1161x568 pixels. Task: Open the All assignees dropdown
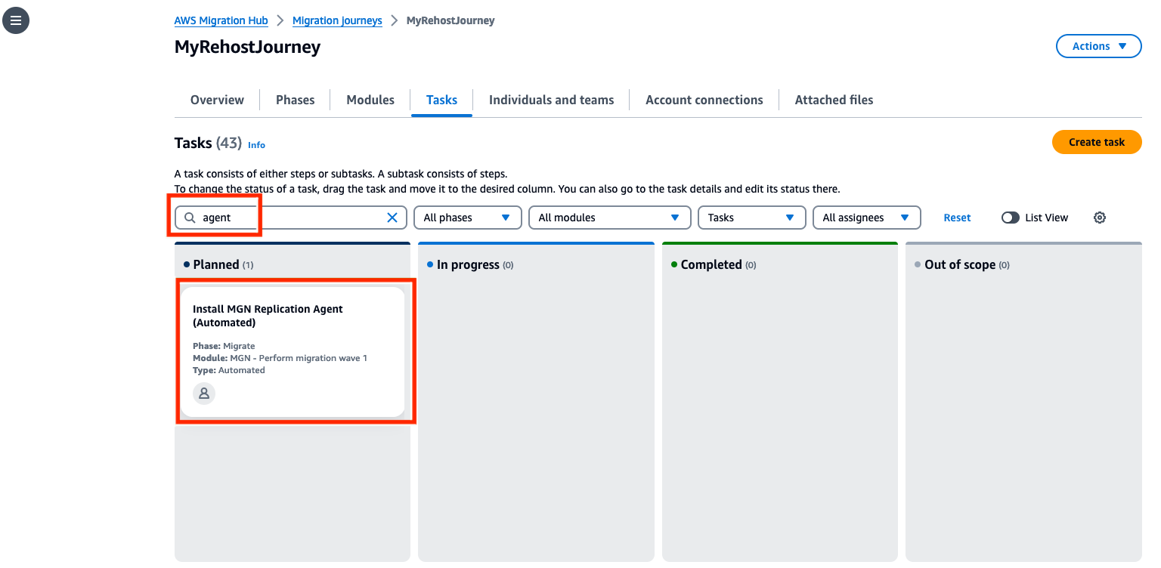pos(866,218)
